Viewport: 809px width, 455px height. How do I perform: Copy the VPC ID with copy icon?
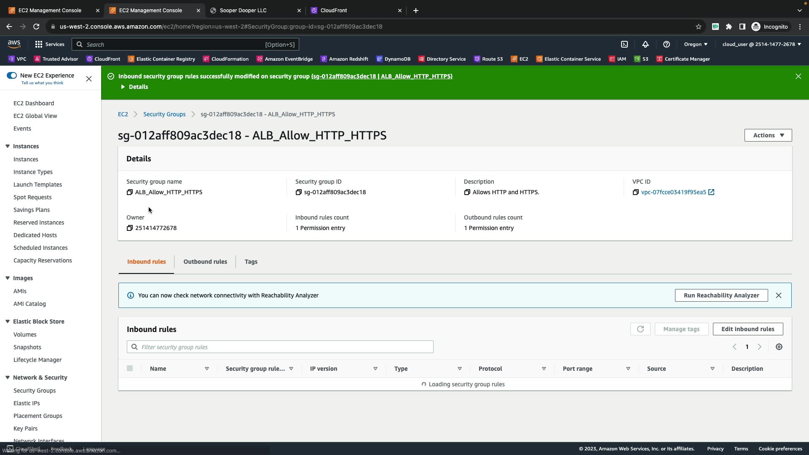click(x=636, y=192)
